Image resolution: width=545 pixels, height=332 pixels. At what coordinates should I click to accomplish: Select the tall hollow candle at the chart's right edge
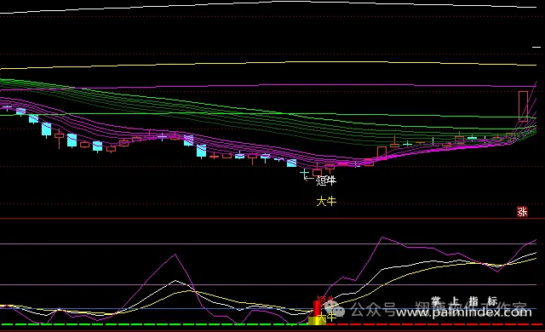click(523, 106)
